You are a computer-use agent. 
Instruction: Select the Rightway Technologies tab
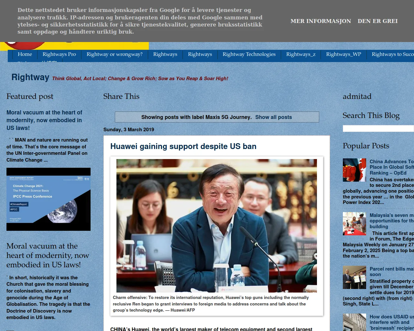pos(249,54)
